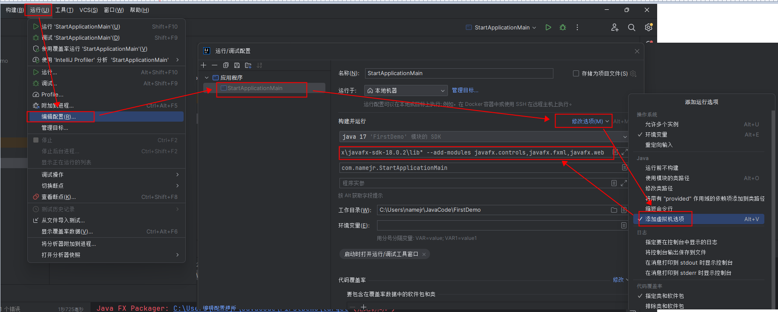Viewport: 778px width, 312px height.
Task: Select 编辑配置(R)... from the Run menu
Action: pos(106,117)
